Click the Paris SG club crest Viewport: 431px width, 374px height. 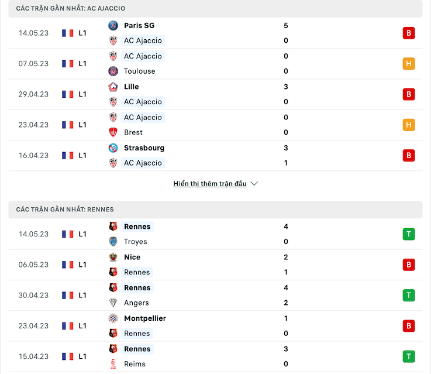[x=113, y=26]
